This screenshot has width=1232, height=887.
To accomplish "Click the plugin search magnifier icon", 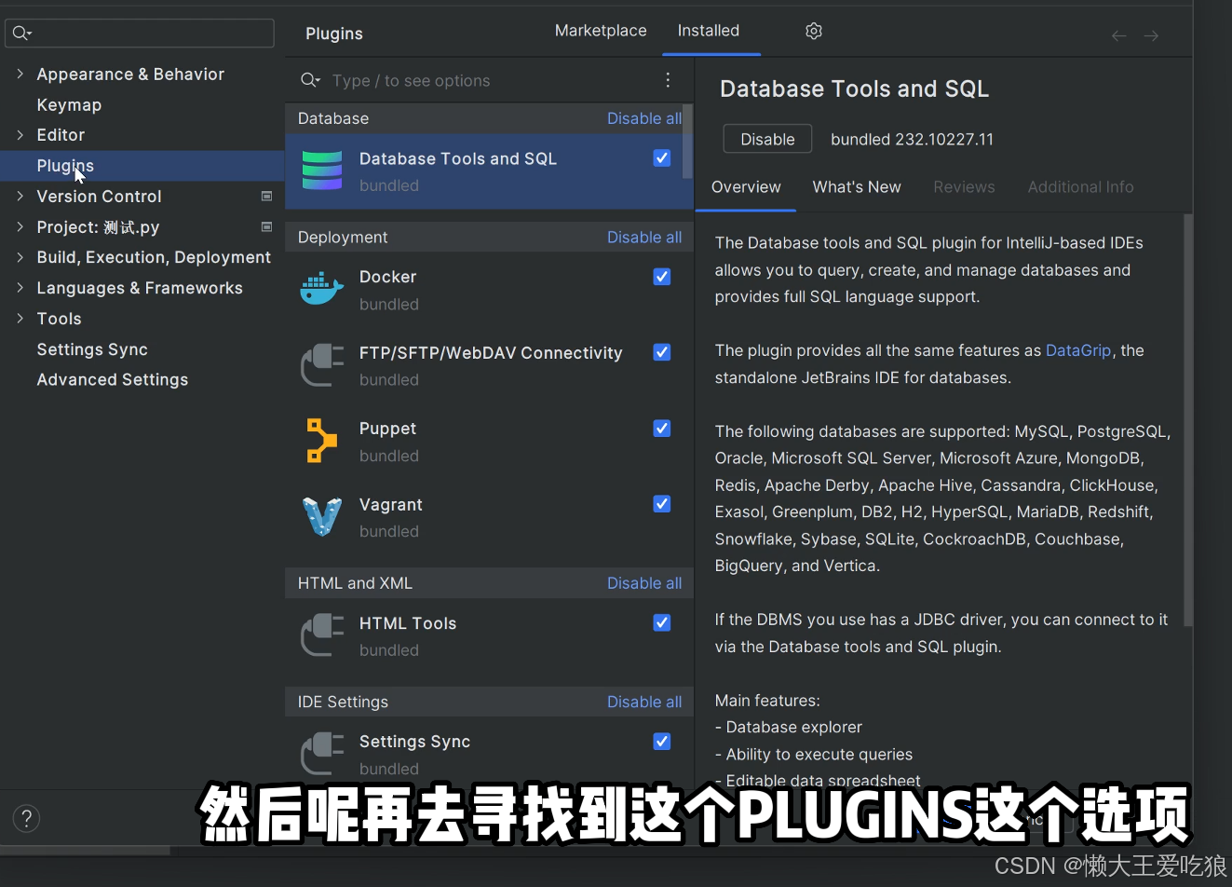I will [x=310, y=81].
